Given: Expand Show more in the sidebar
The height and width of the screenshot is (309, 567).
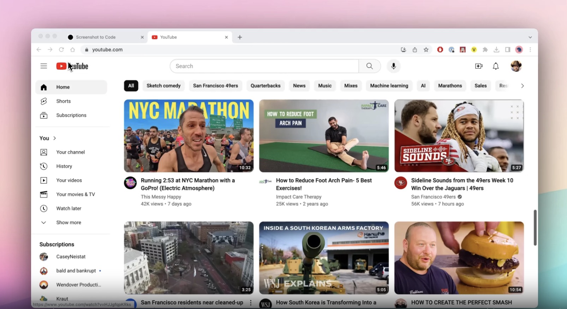Looking at the screenshot, I should click(68, 223).
